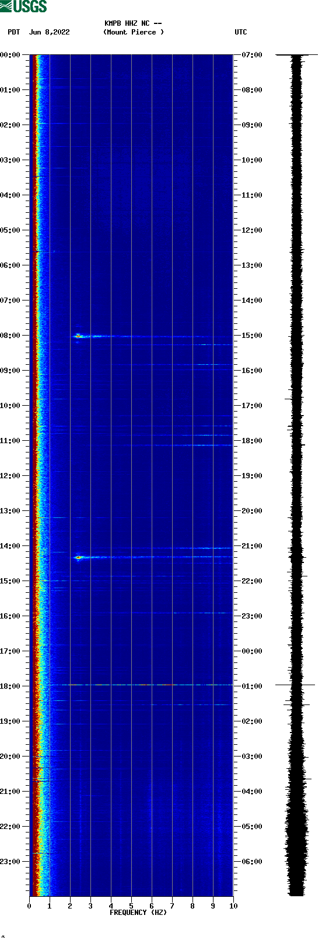
Task: Click the 'UTC' timezone label
Action: point(241,32)
